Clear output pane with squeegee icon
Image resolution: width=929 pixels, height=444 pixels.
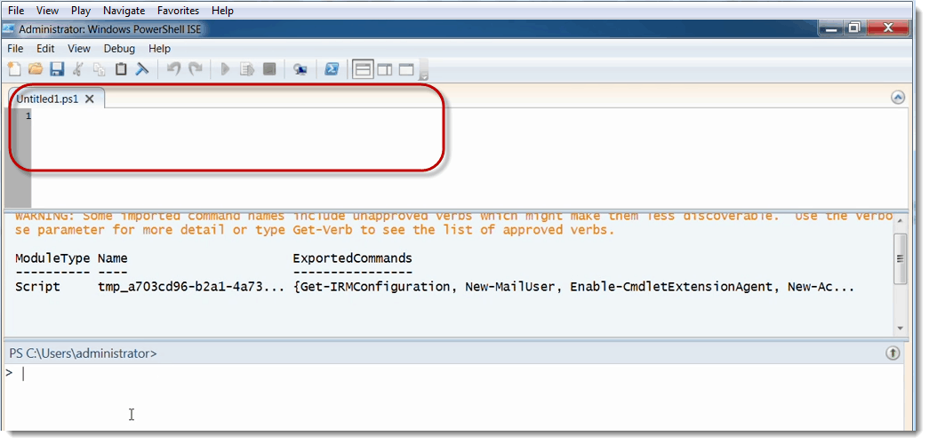pos(142,69)
